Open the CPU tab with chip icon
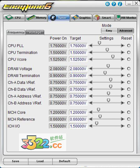 [14, 17]
